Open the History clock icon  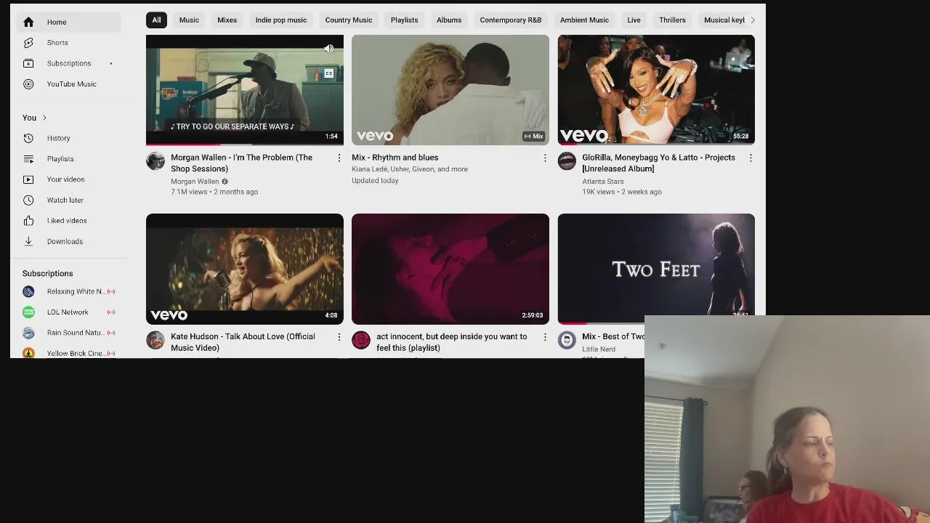tap(28, 138)
